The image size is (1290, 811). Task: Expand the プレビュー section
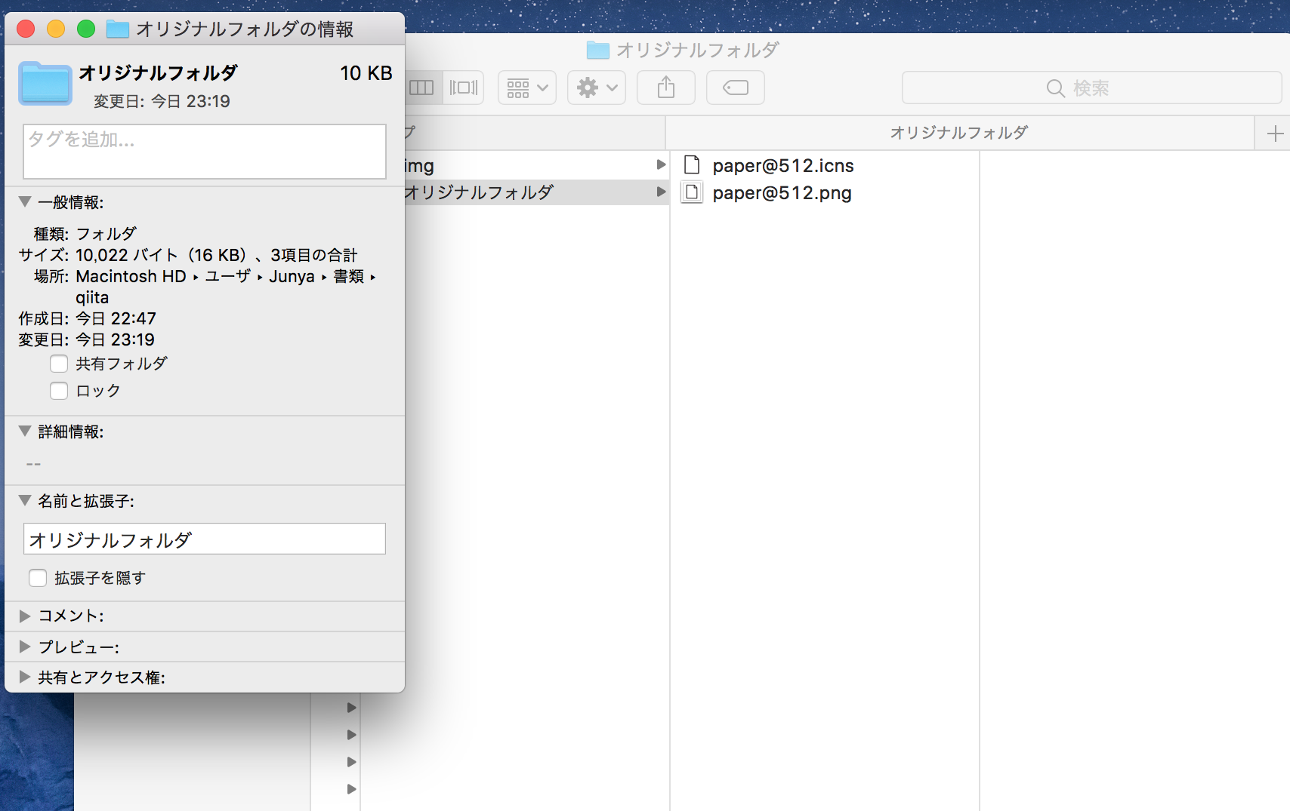point(25,647)
